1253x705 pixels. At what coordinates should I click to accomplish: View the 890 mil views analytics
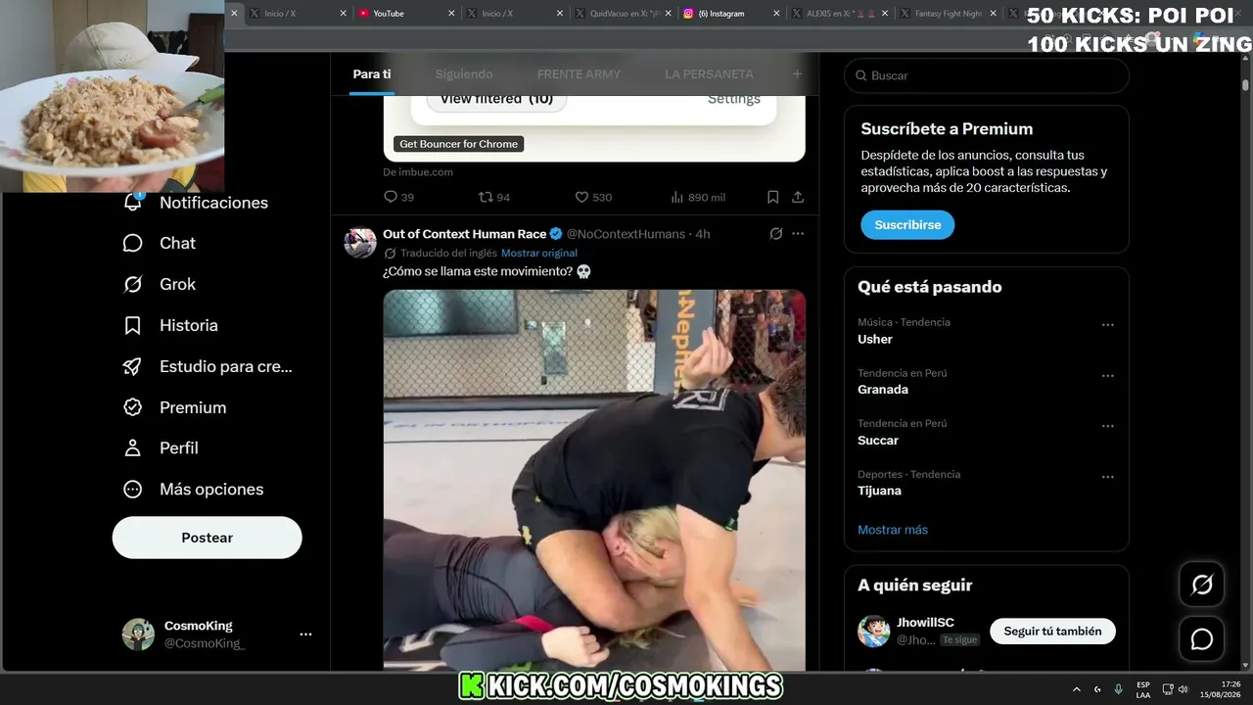tap(698, 197)
